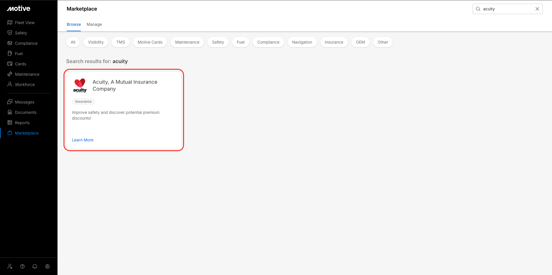
Task: Navigate to Compliance in the sidebar
Action: pyautogui.click(x=26, y=43)
